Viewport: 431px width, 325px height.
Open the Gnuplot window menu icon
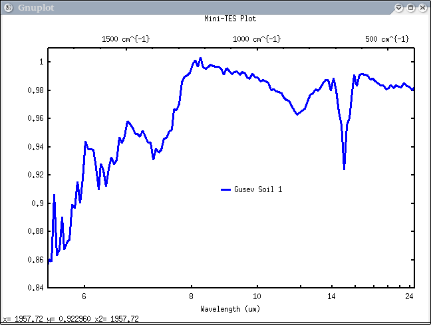point(9,8)
